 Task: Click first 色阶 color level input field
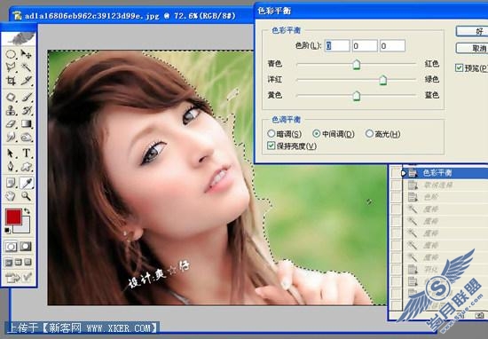337,46
